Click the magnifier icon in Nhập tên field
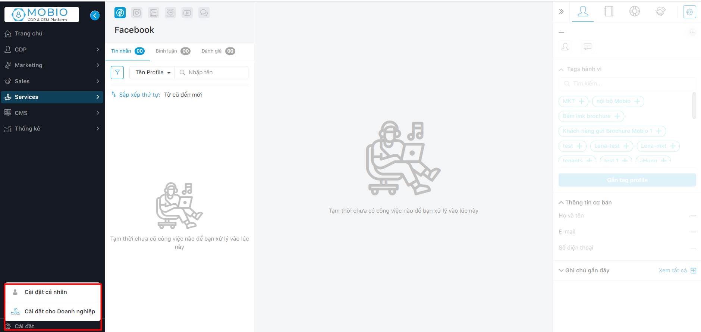The image size is (701, 332). click(x=182, y=72)
